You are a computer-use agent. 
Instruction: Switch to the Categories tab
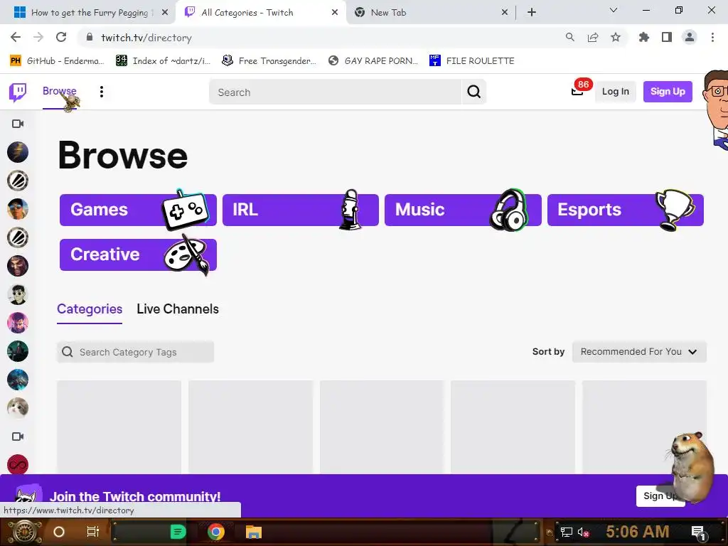pyautogui.click(x=90, y=309)
